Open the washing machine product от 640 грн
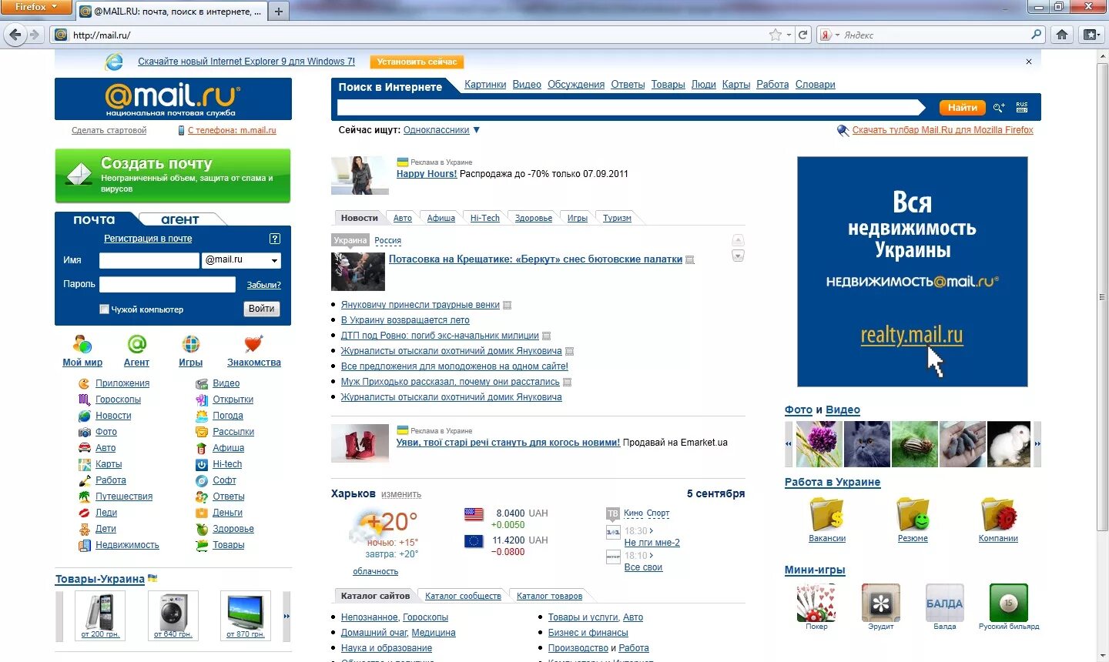Screen dimensions: 1109x662 coord(173,616)
